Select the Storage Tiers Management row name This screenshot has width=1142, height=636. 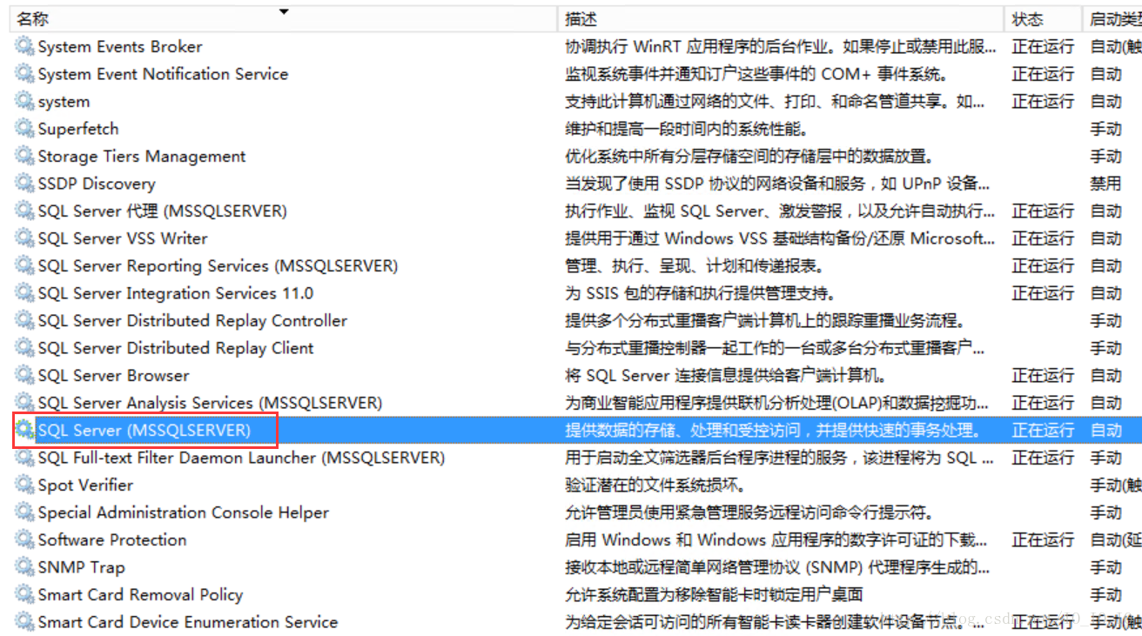(142, 156)
